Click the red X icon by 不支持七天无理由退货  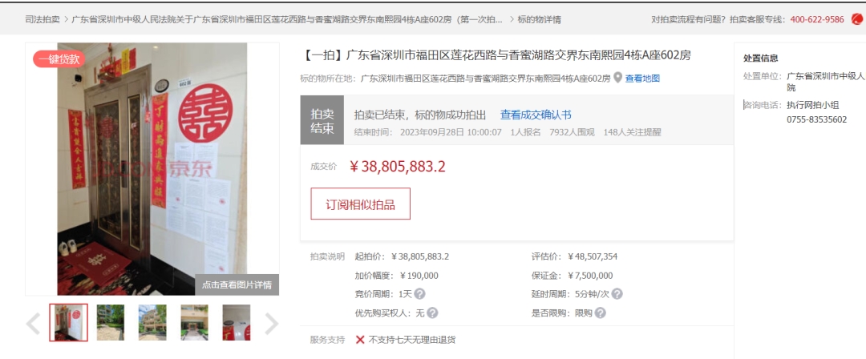tap(360, 340)
